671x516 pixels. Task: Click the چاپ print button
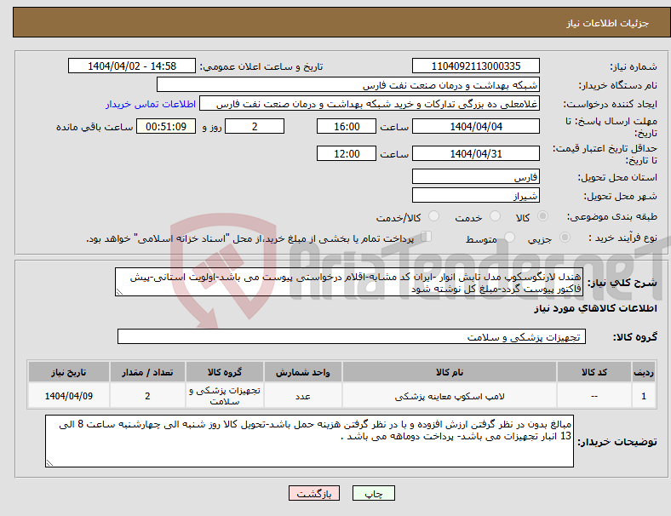pos(374,493)
